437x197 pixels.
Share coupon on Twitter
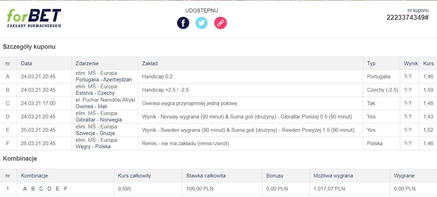coord(202,23)
